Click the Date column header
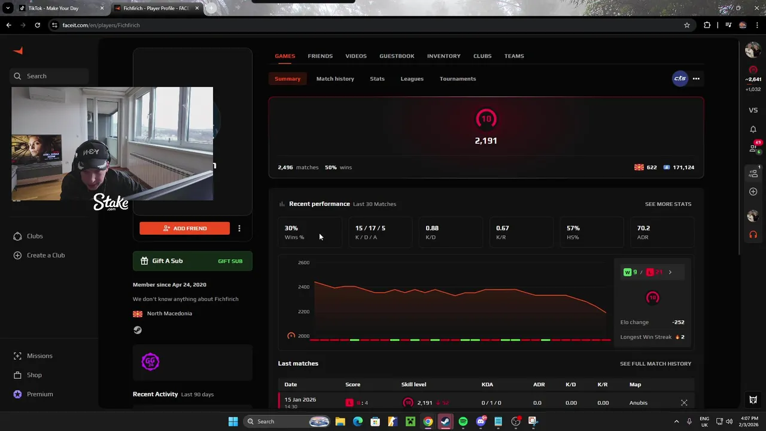Image resolution: width=766 pixels, height=431 pixels. [x=290, y=384]
